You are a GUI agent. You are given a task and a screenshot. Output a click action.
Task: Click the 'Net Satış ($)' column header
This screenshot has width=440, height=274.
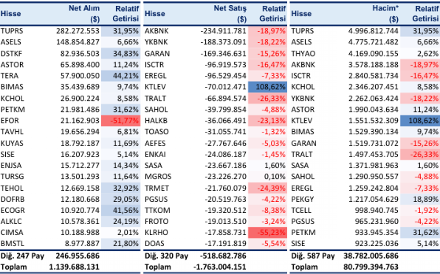tap(230, 13)
